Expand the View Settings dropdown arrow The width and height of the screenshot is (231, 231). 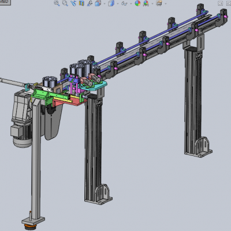[166, 3]
